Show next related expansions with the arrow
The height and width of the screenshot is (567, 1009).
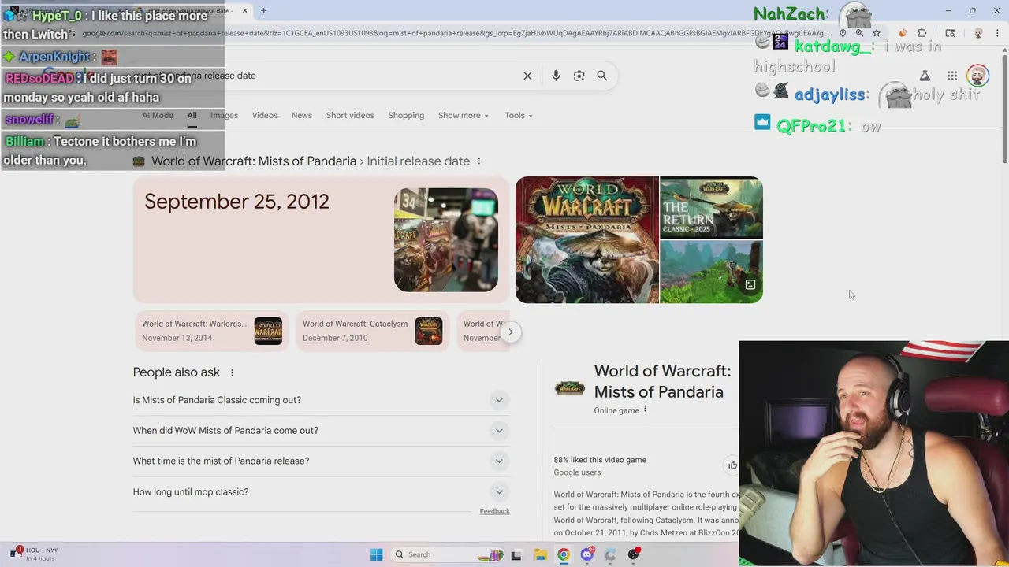(511, 332)
